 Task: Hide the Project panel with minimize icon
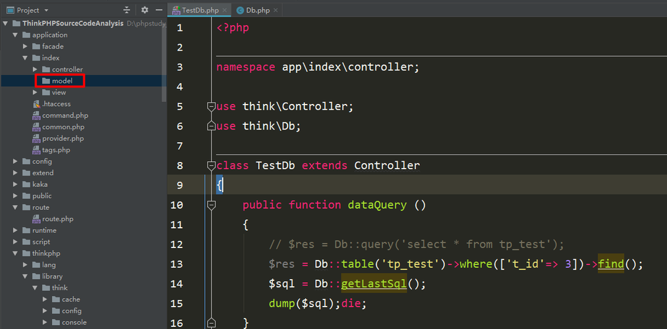[159, 10]
